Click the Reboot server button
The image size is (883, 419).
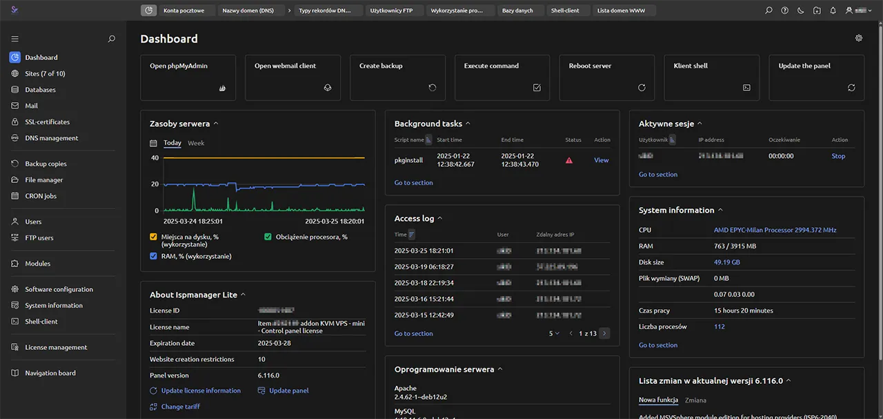point(606,78)
